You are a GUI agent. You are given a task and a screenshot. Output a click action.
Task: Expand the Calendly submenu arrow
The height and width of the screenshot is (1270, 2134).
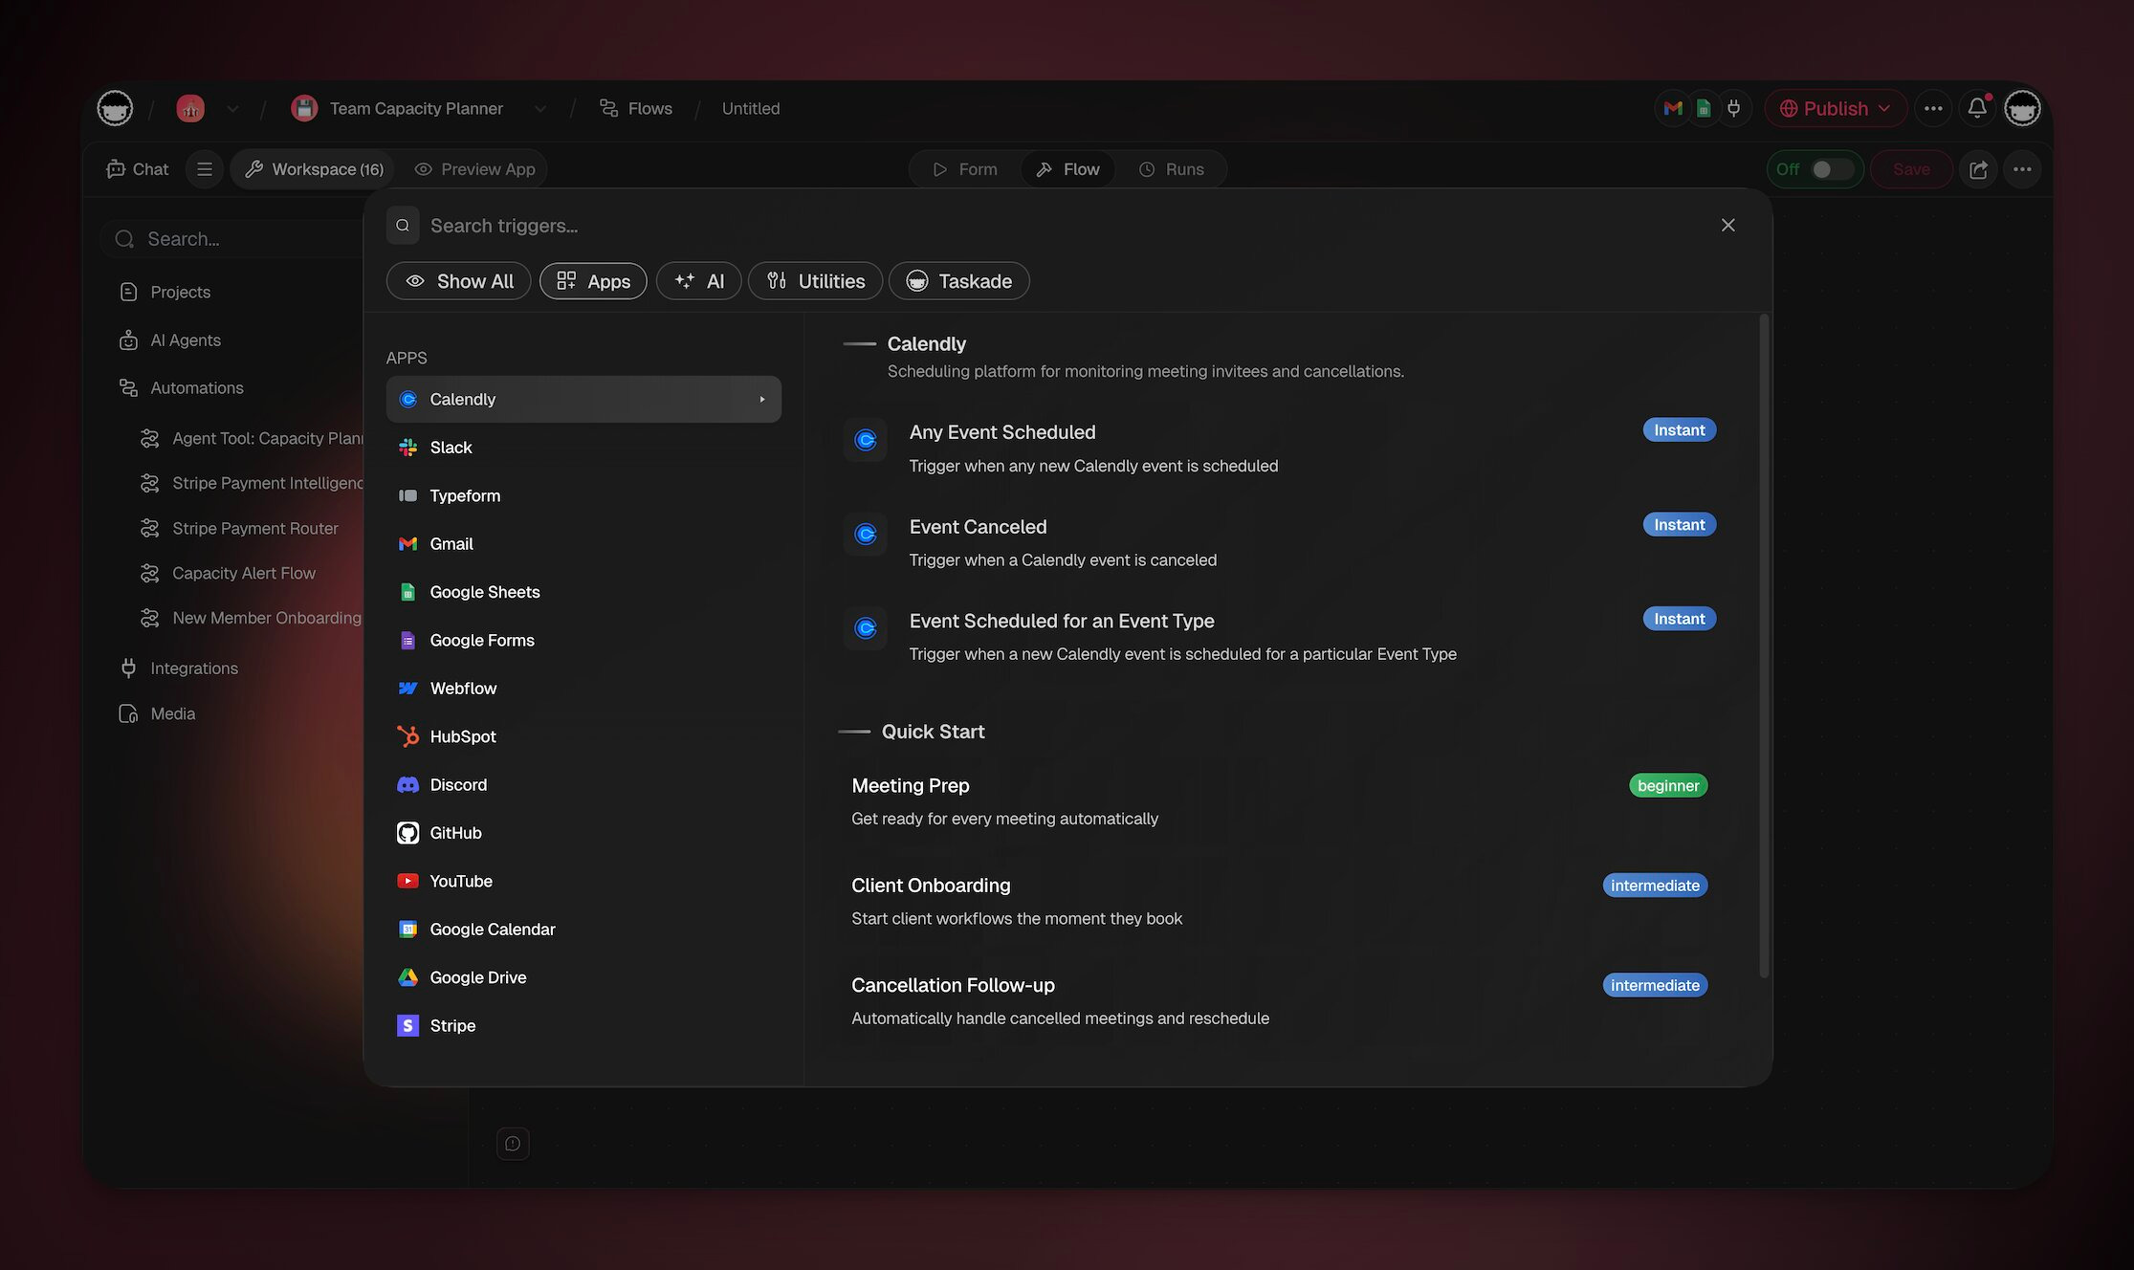(x=762, y=399)
